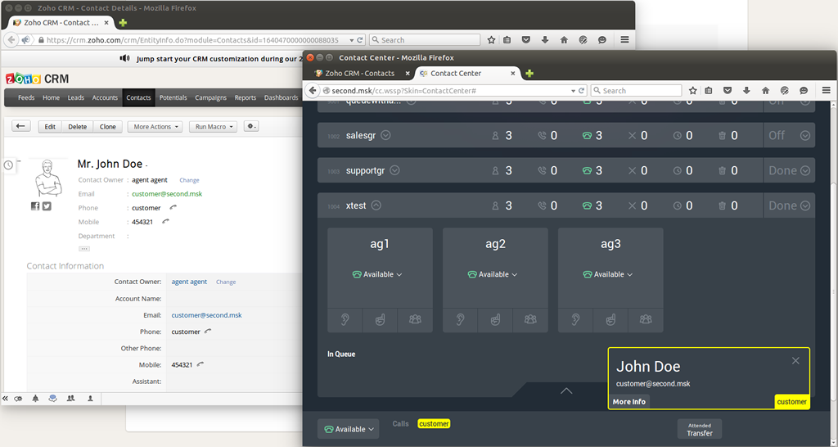Open the Campaigns tab in Zoho CRM
This screenshot has width=838, height=447.
210,98
